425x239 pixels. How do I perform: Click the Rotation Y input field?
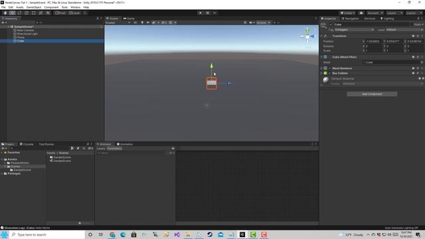(x=394, y=46)
